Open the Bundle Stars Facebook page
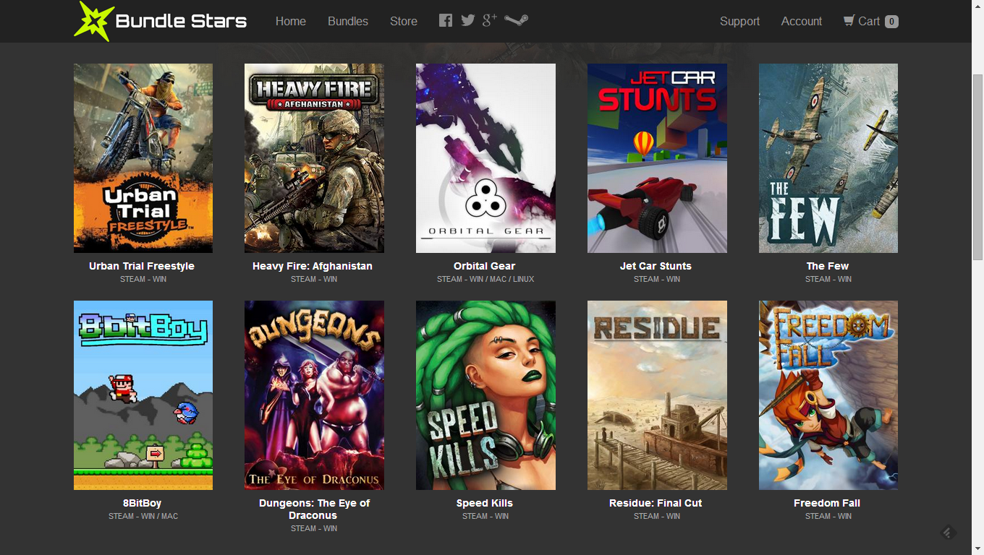984x555 pixels. pyautogui.click(x=446, y=20)
